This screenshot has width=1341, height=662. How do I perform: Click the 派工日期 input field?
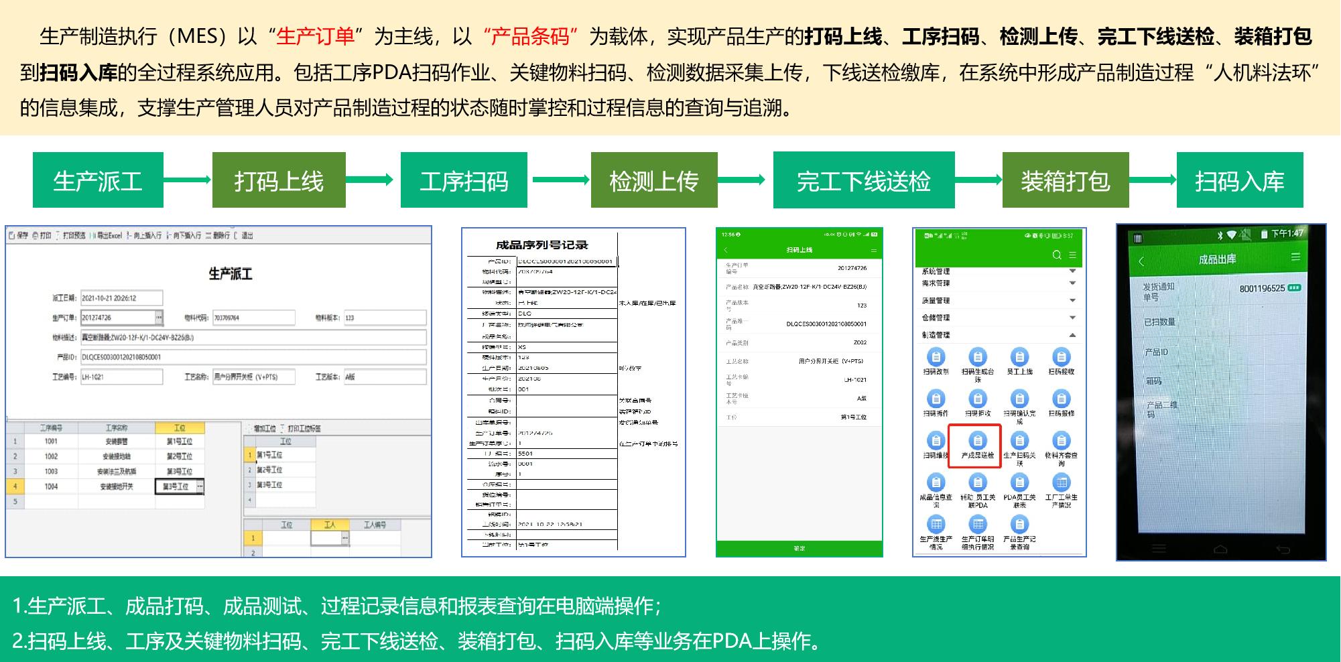[x=121, y=298]
